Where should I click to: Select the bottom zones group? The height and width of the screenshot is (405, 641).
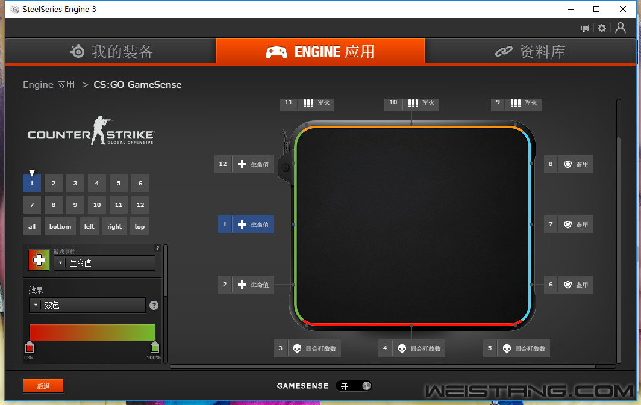pyautogui.click(x=60, y=227)
